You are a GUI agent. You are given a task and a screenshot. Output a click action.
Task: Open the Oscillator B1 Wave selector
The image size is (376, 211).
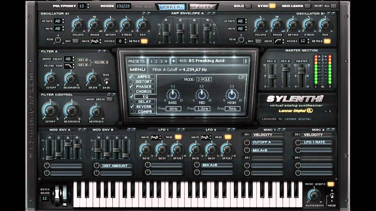pyautogui.click(x=279, y=41)
